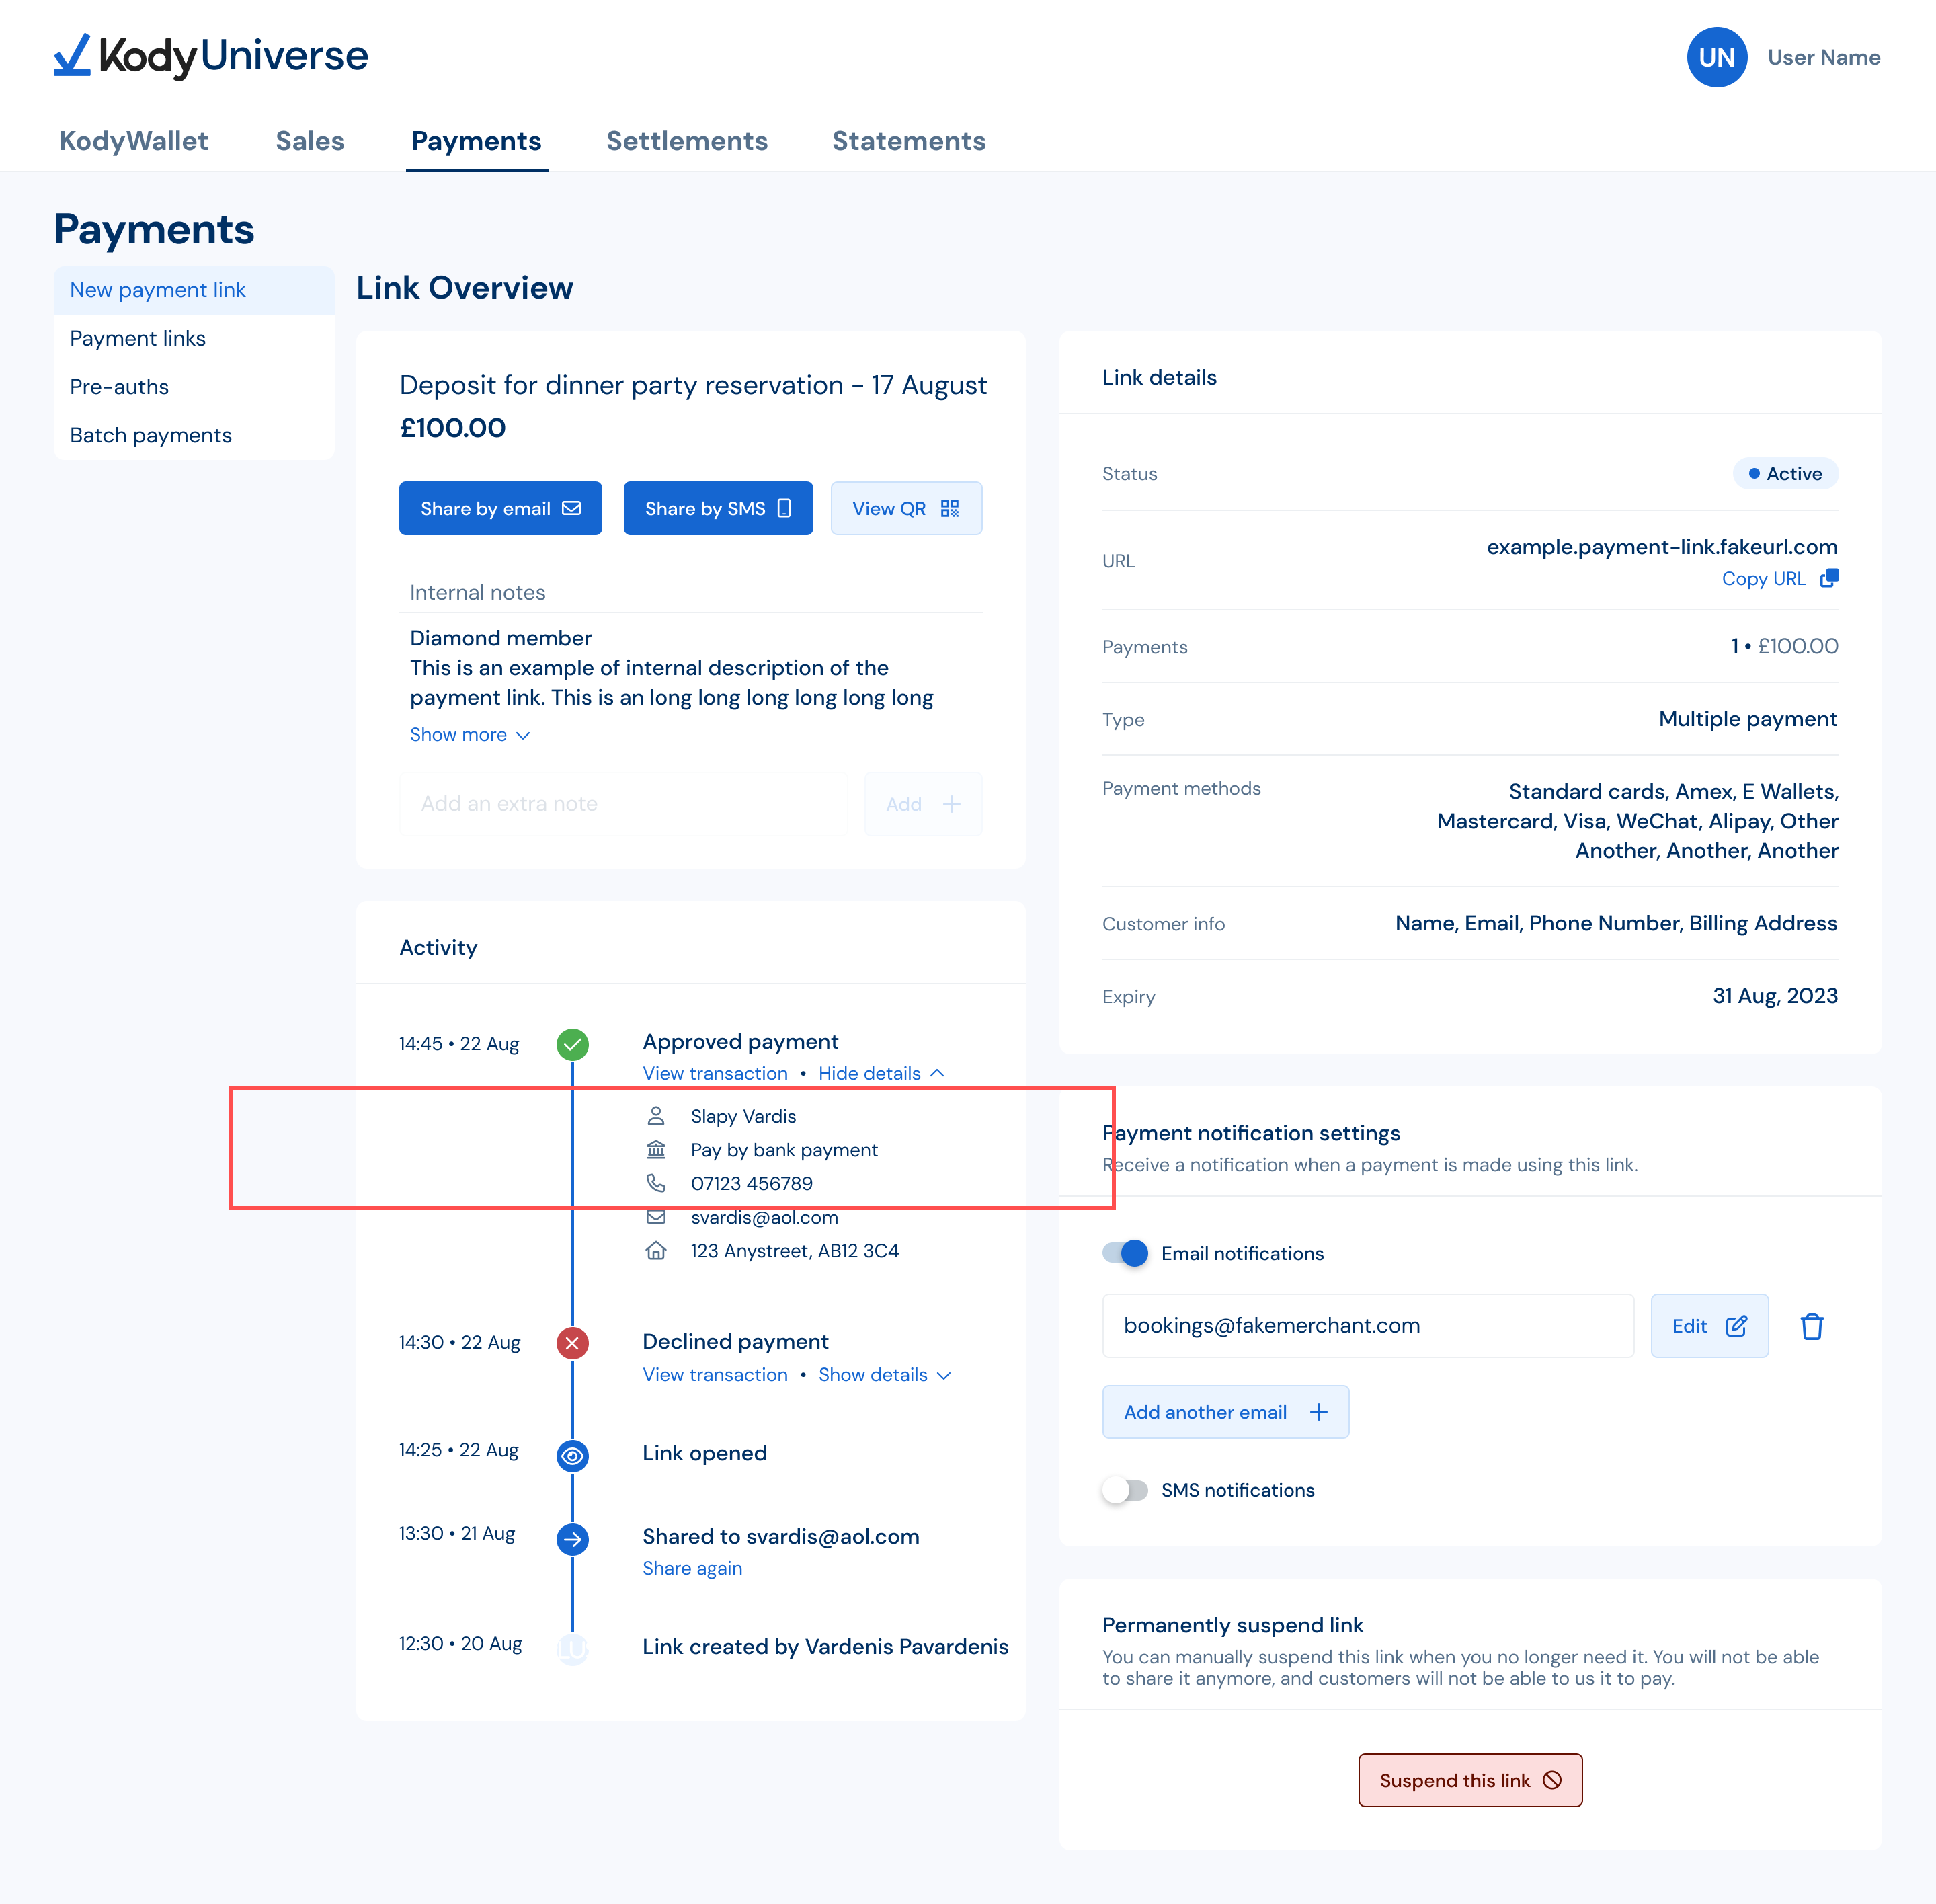Click the delete trash icon for bookings email
Image resolution: width=1936 pixels, height=1904 pixels.
pyautogui.click(x=1811, y=1326)
